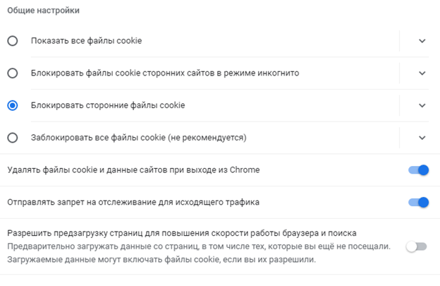Click the "Разрешить предзагрузку страниц" title text

coord(181,233)
